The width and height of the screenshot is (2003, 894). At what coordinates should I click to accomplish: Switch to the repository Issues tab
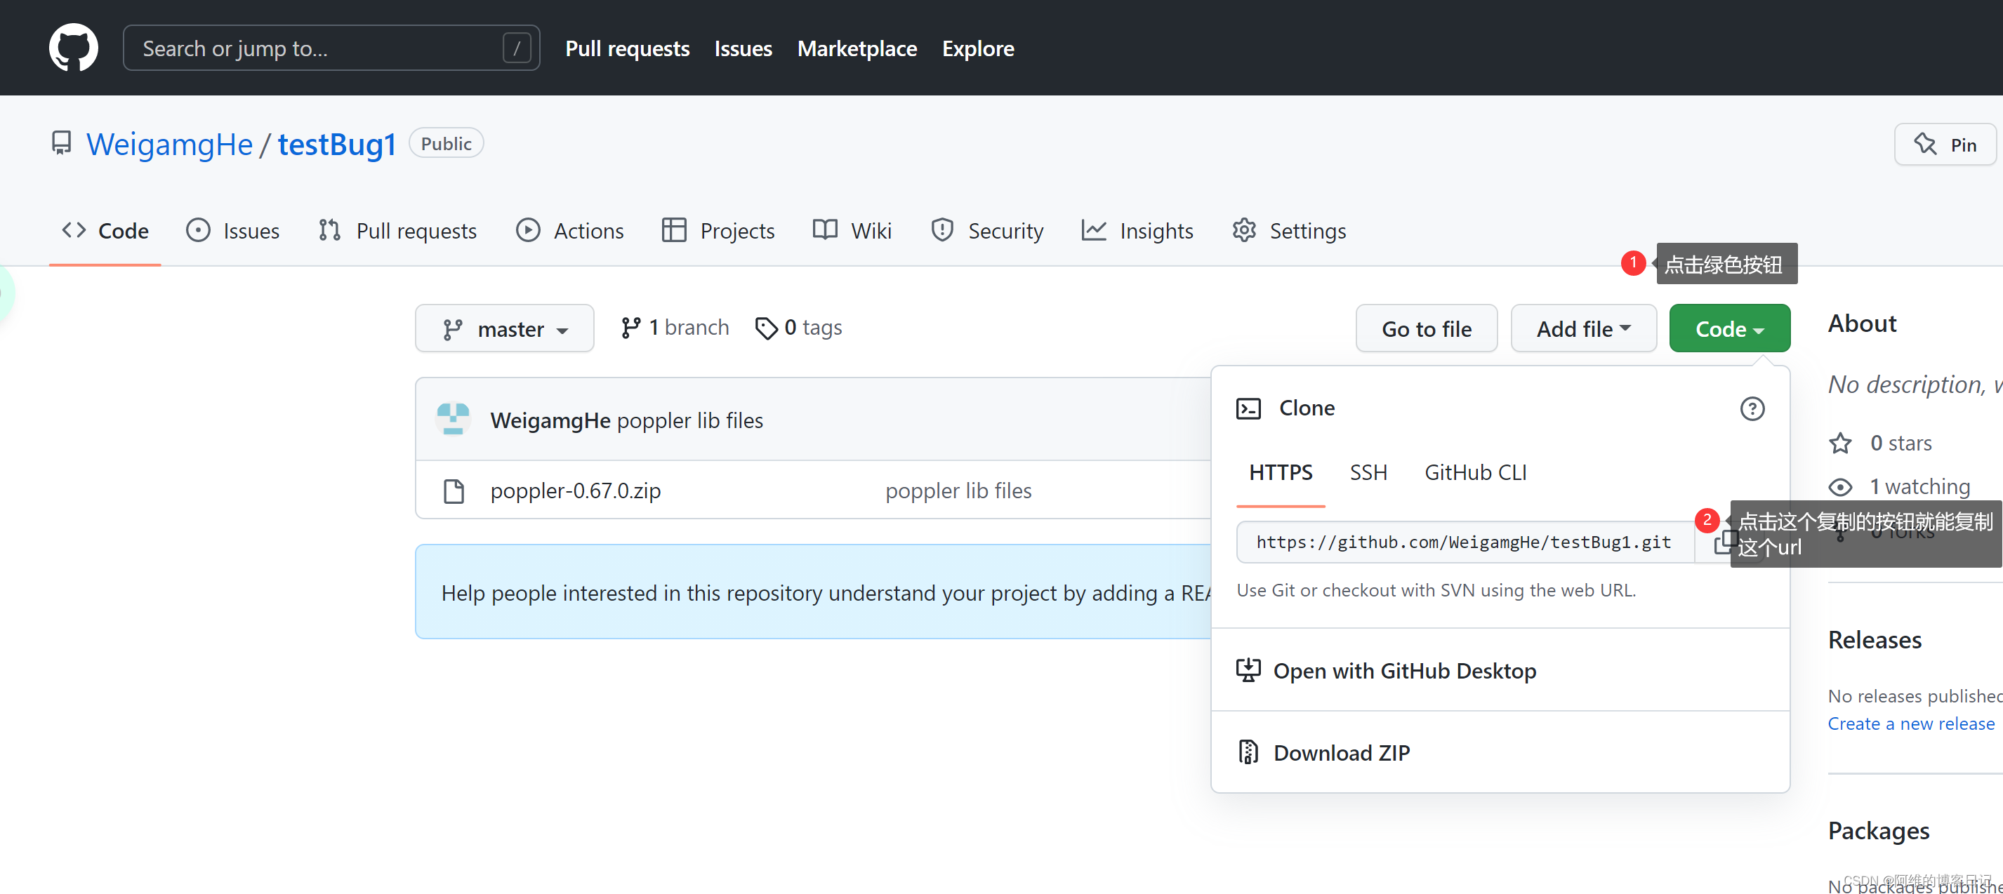[x=232, y=231]
